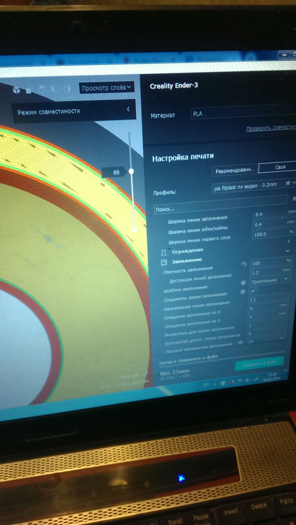This screenshot has width=296, height=525.
Task: Select the 3D perspective view cube icon
Action: [16, 89]
